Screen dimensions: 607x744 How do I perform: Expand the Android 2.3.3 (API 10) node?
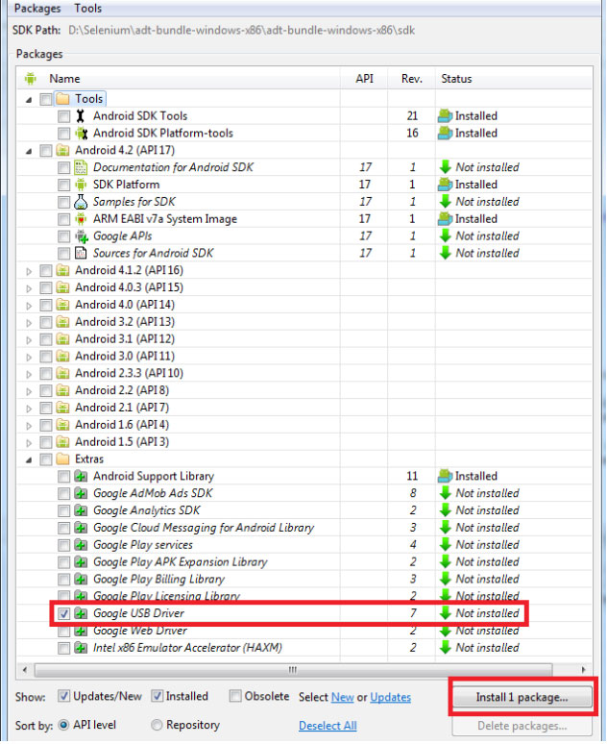pyautogui.click(x=28, y=374)
